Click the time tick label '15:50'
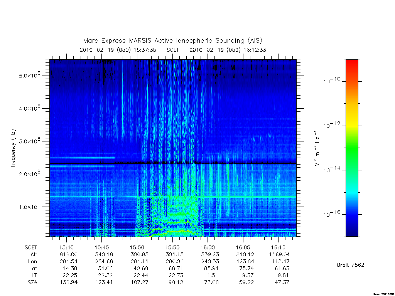The height and width of the screenshot is (296, 395). 137,248
